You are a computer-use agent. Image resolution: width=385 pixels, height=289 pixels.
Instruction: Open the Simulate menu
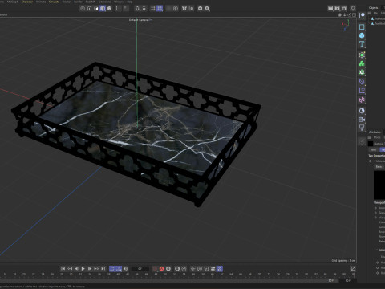(54, 2)
